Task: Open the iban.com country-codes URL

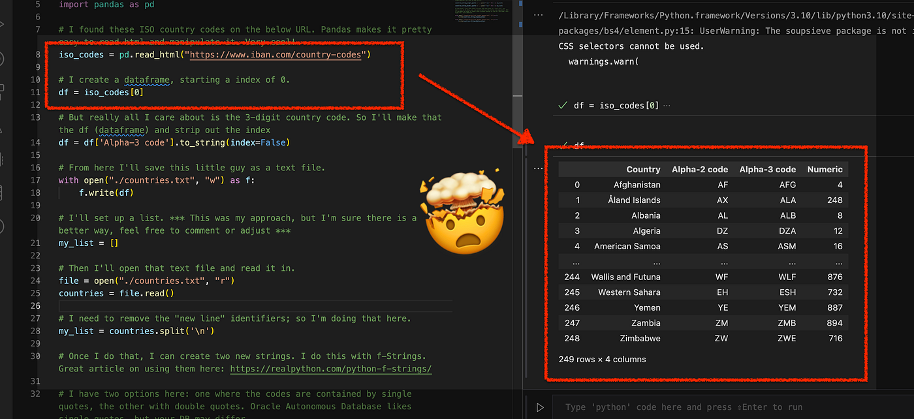Action: 276,54
